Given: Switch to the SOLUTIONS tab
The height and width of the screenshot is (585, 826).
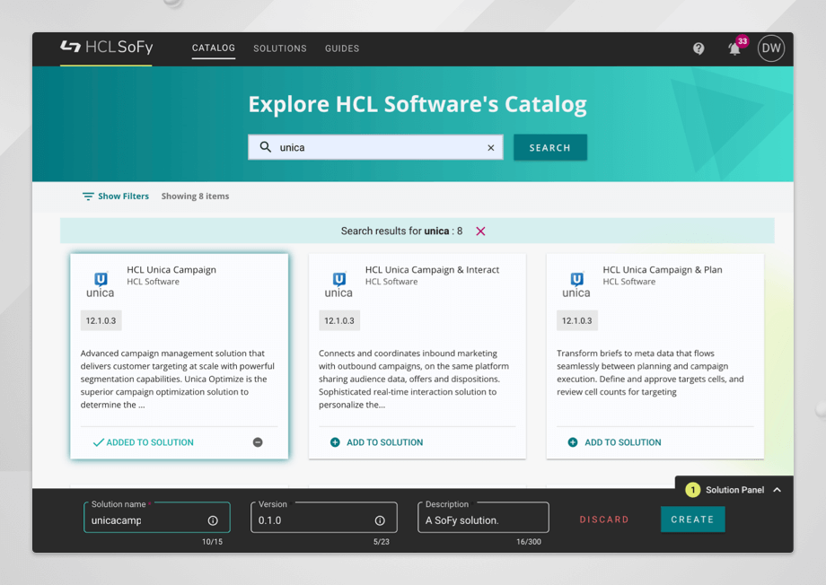Looking at the screenshot, I should click(279, 48).
